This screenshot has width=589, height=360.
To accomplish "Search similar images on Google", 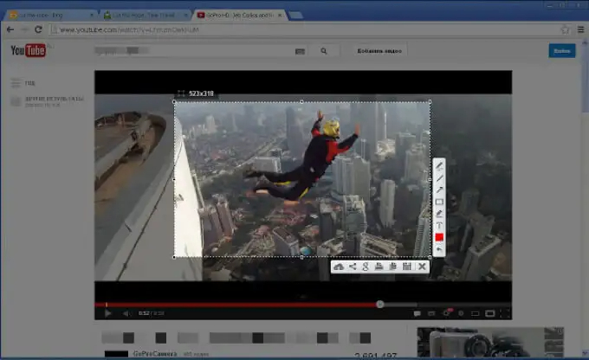I will 366,267.
